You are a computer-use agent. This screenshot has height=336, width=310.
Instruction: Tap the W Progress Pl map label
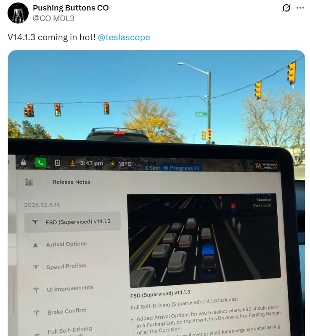click(181, 168)
